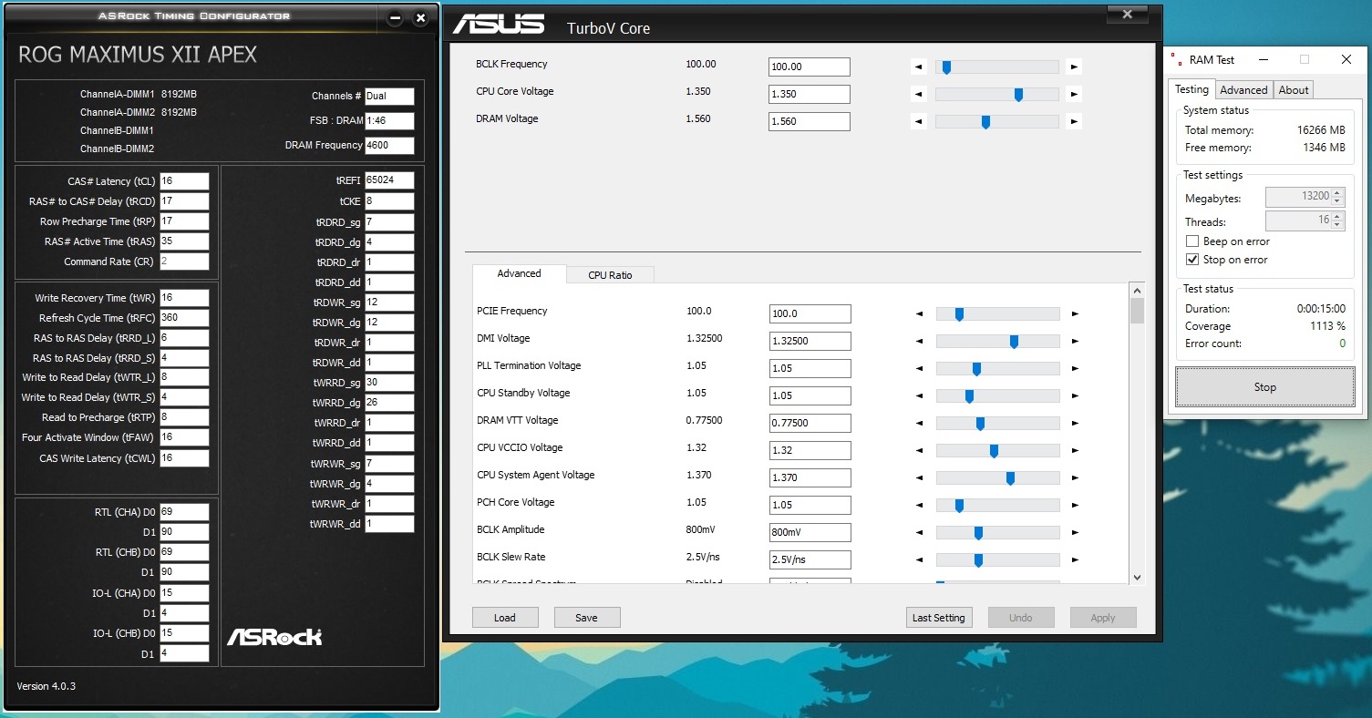Click the PCH Core Voltage slider handle
Image resolution: width=1372 pixels, height=718 pixels.
[x=959, y=506]
